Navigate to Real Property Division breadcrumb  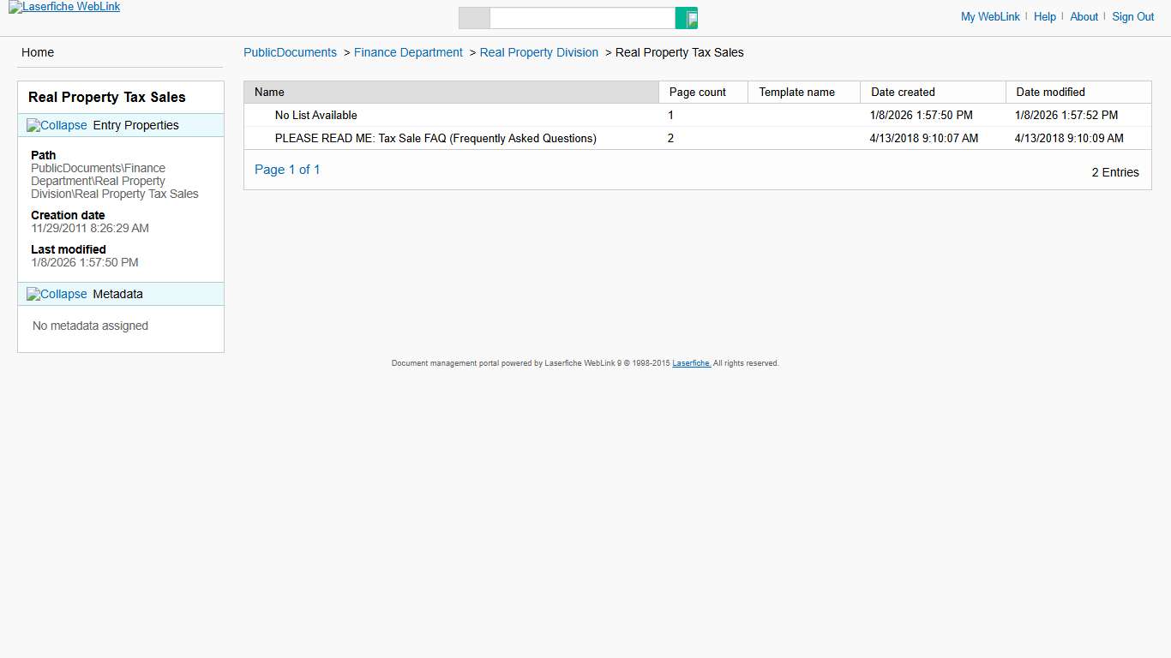tap(538, 52)
